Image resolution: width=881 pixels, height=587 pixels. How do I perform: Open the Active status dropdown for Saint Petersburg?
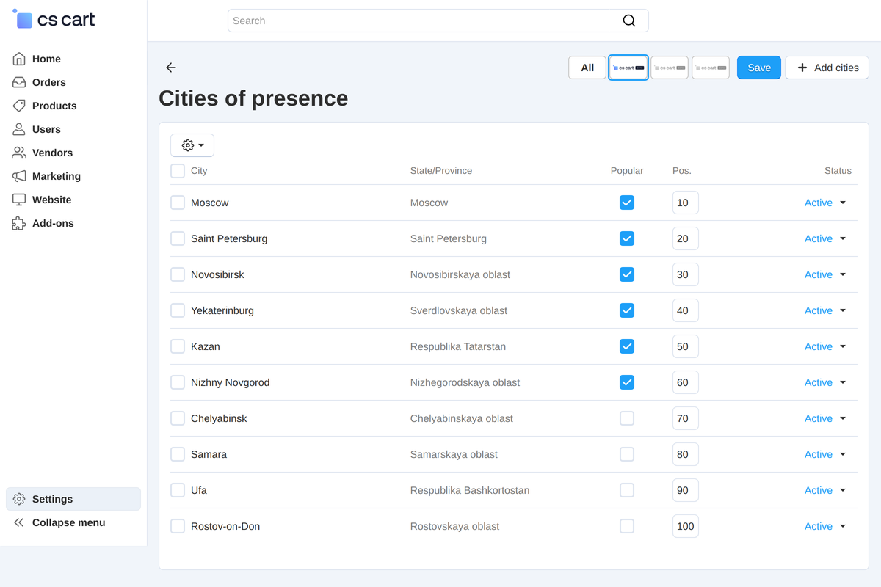pyautogui.click(x=825, y=238)
